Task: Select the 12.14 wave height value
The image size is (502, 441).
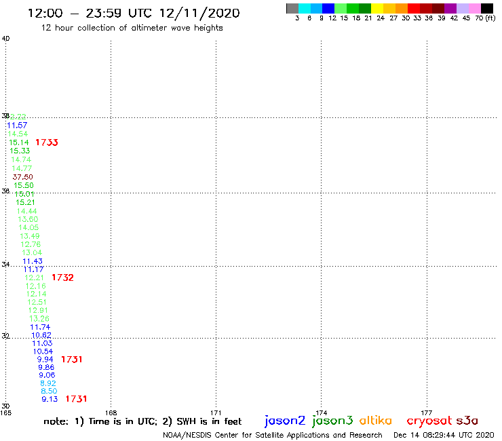Action: click(37, 294)
